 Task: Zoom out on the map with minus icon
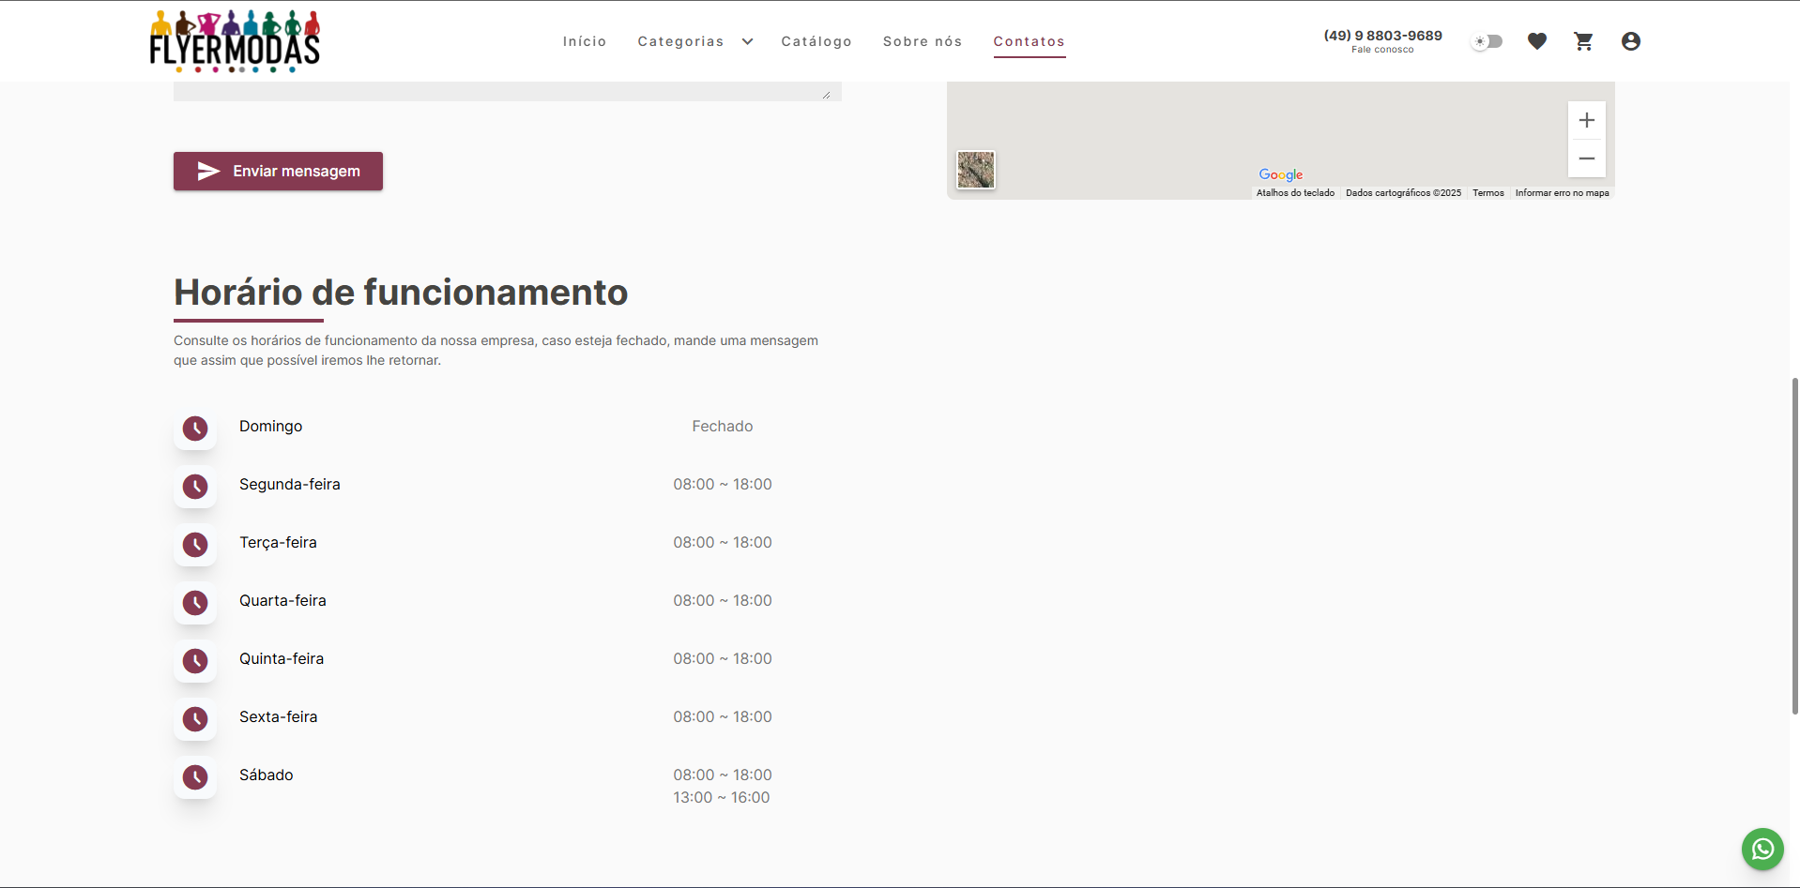(1587, 158)
